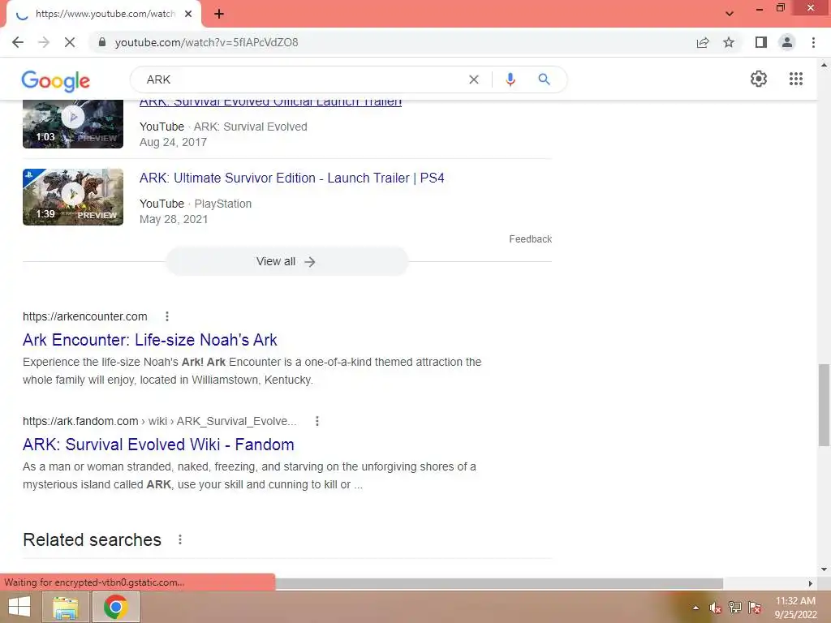Play the 1:03 video thumbnail preview
The width and height of the screenshot is (831, 623).
click(x=73, y=123)
